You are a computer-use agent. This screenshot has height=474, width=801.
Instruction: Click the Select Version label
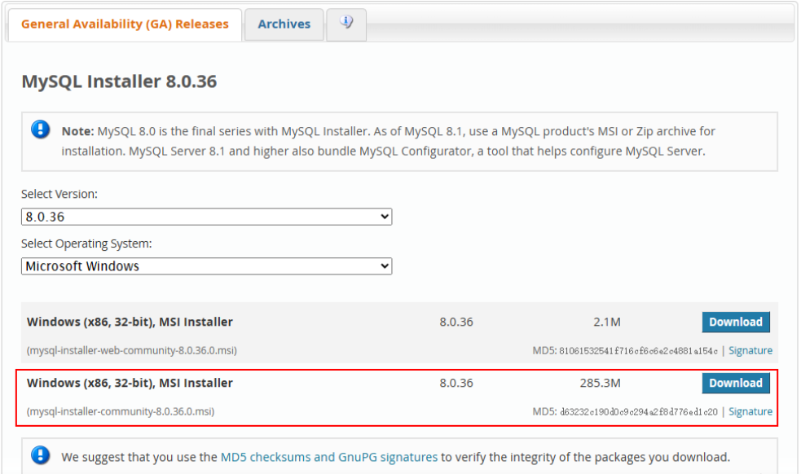click(59, 194)
